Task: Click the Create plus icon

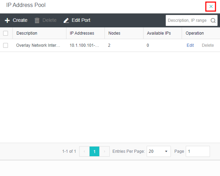Action: tap(7, 20)
